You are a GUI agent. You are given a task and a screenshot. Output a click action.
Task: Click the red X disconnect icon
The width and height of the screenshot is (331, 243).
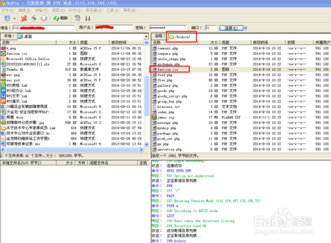tap(24, 19)
